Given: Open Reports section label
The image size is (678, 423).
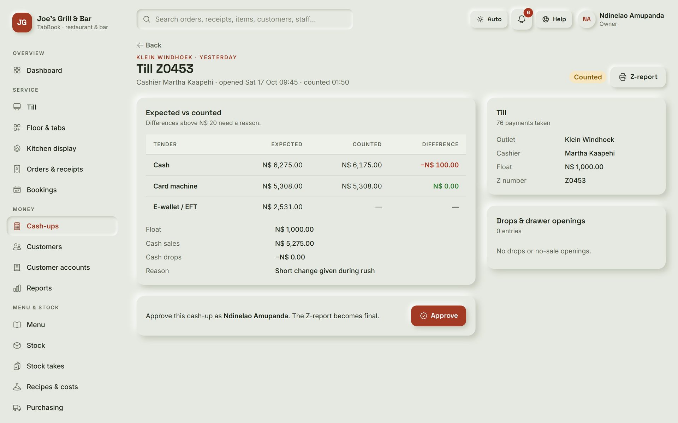Looking at the screenshot, I should pos(39,288).
